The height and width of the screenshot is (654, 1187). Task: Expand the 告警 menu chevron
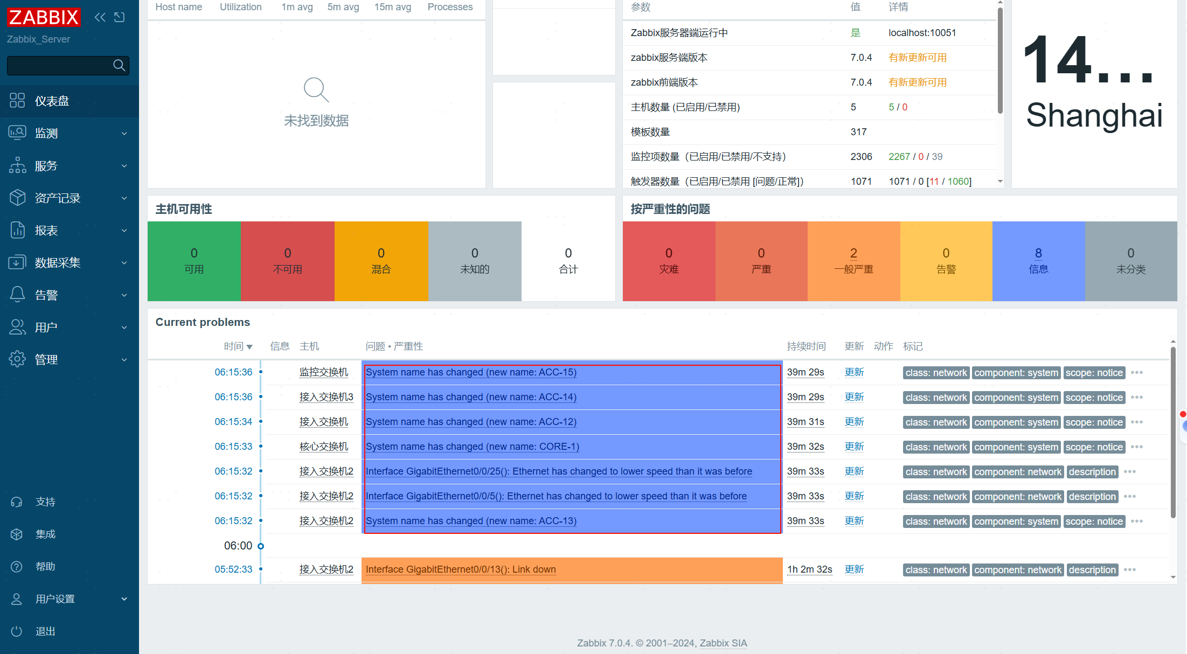tap(124, 295)
